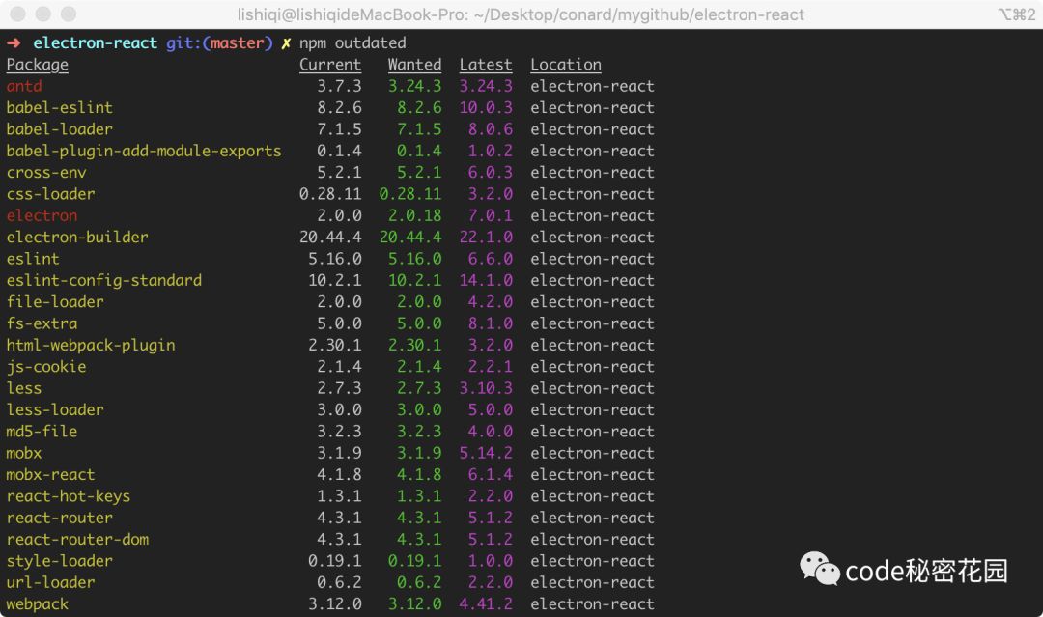
Task: Click the 'js-cookie' package name
Action: 46,367
